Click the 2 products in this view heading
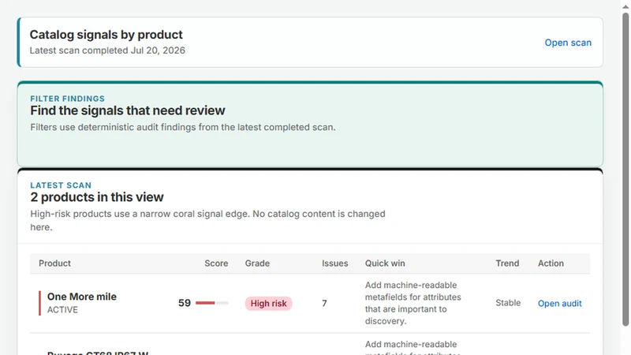 (97, 197)
